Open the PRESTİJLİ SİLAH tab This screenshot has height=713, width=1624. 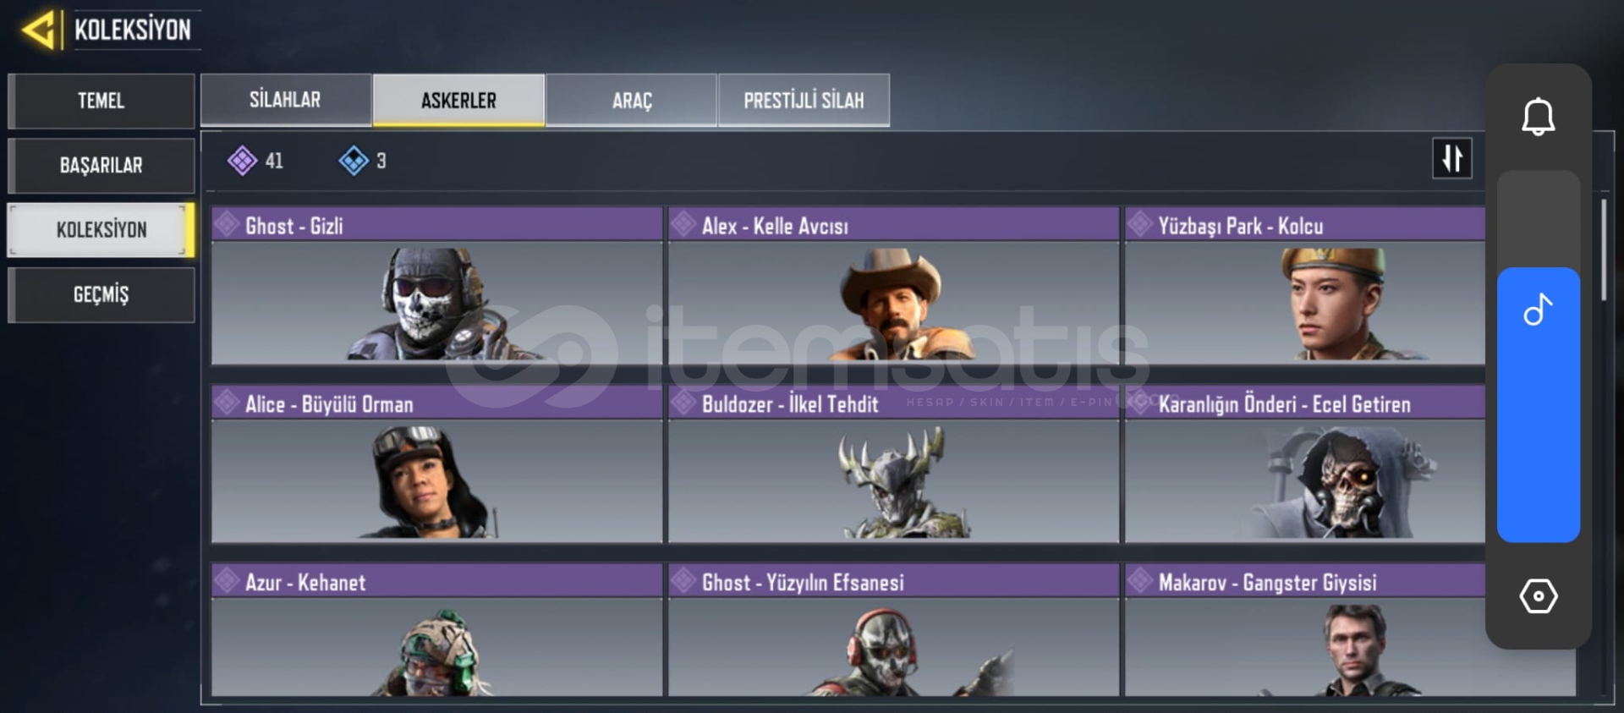(x=804, y=100)
